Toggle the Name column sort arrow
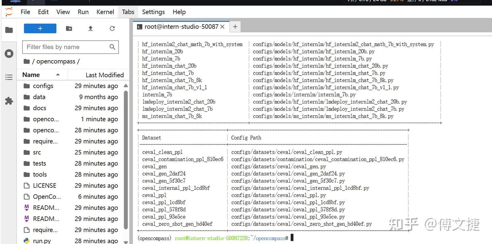 [x=58, y=75]
